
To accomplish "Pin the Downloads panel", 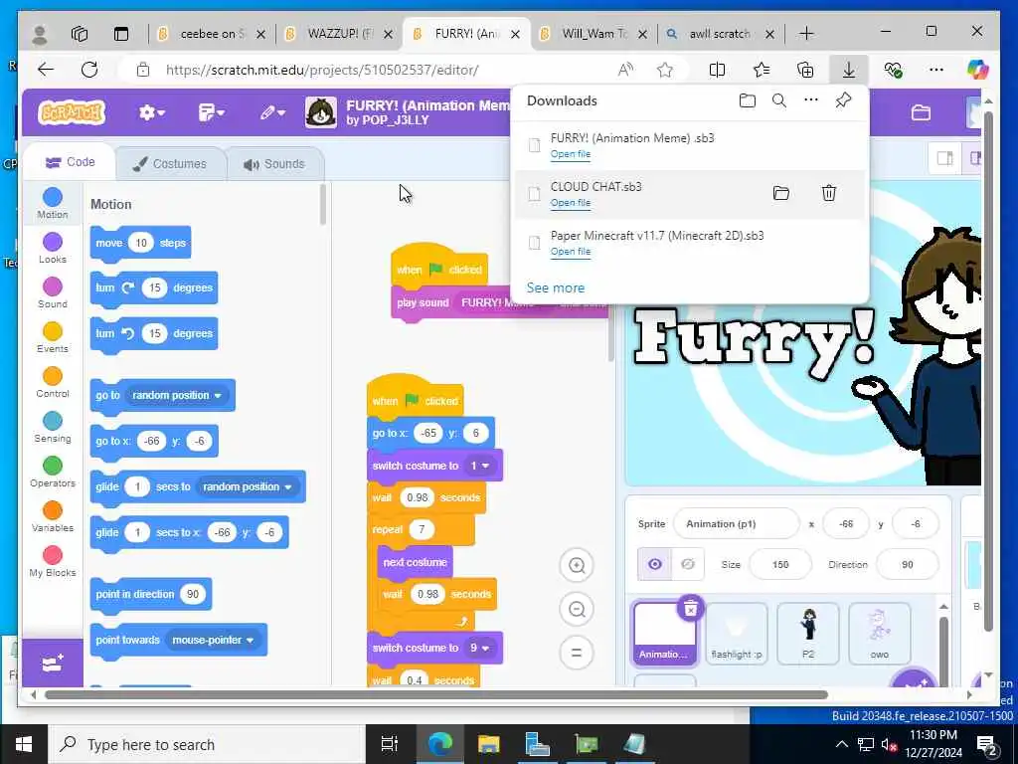I will pos(843,100).
